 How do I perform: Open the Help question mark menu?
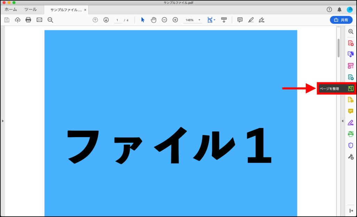(329, 9)
